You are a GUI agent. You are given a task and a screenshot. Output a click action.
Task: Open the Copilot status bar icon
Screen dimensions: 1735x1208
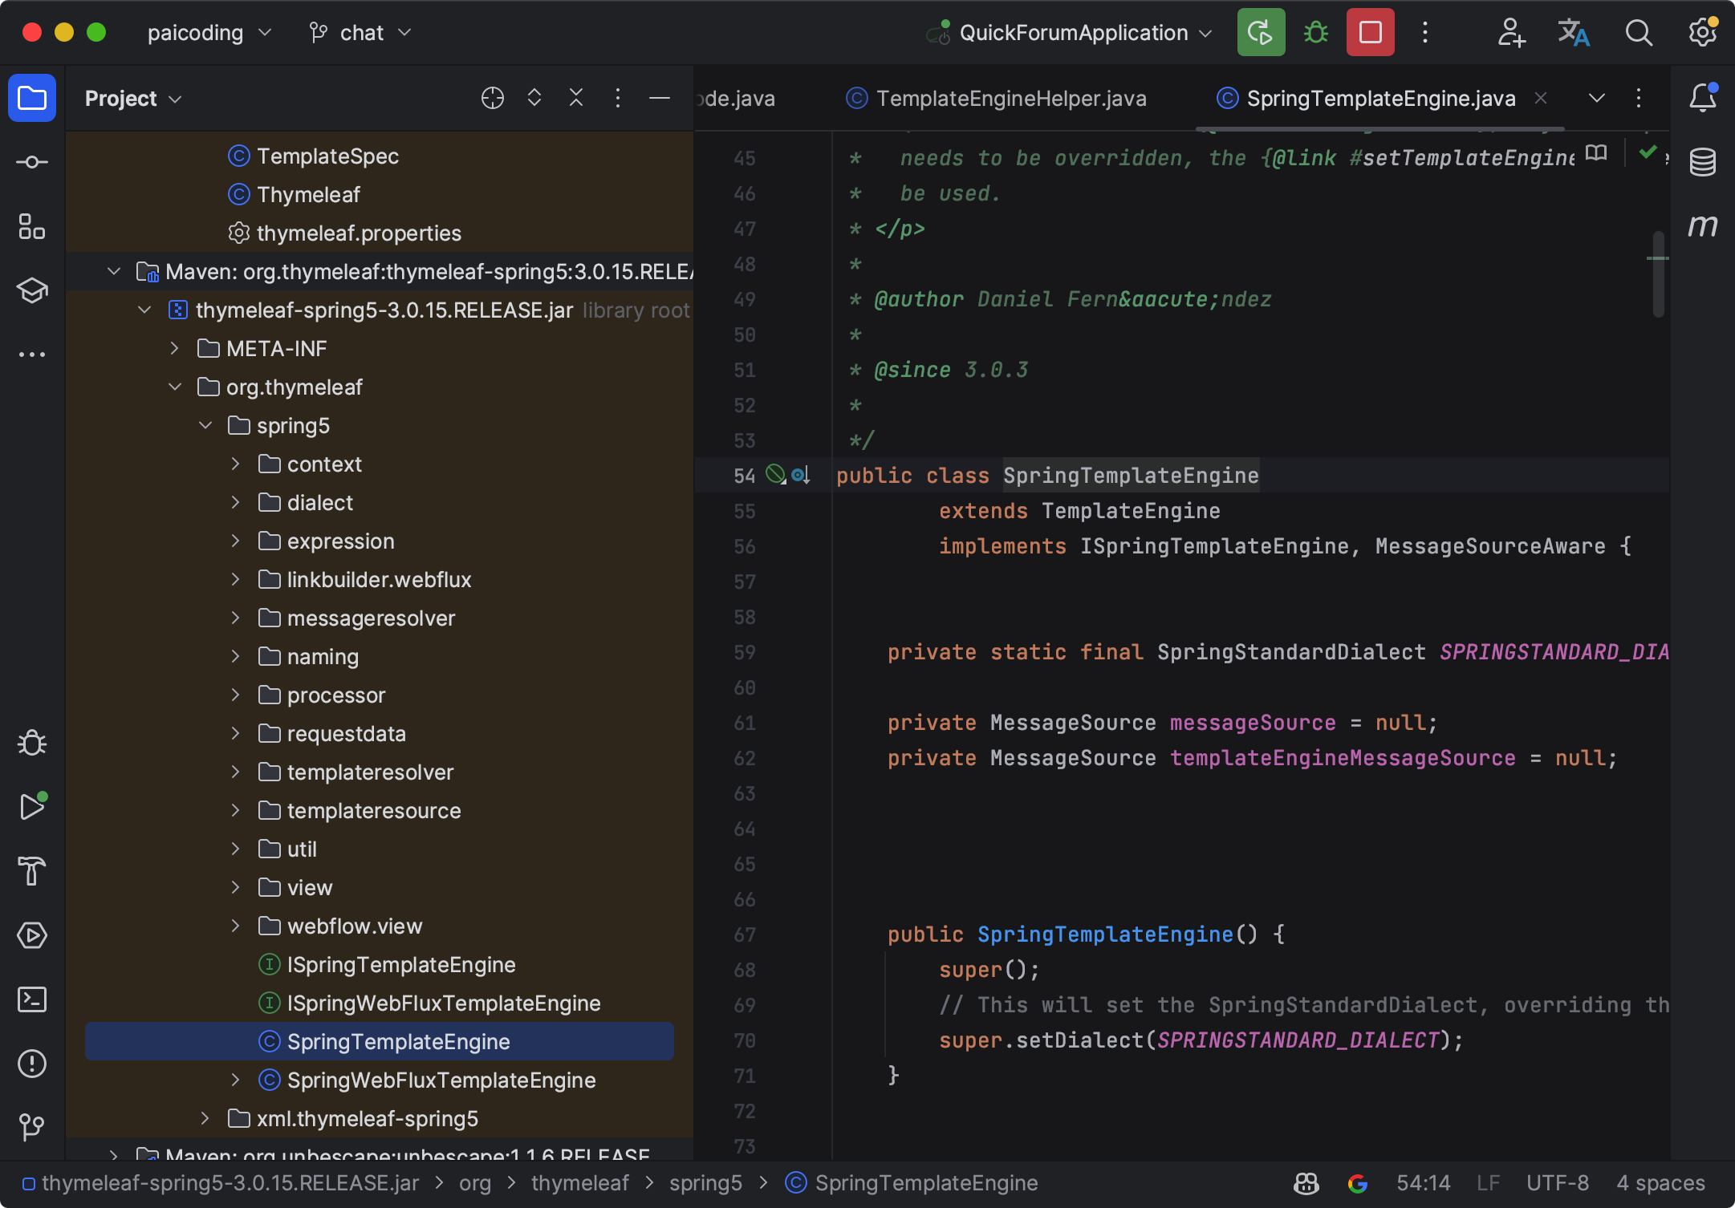[1306, 1183]
